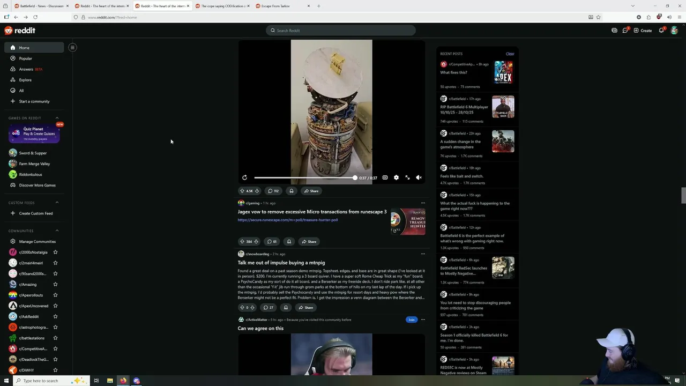Replay the finished video
Image resolution: width=686 pixels, height=386 pixels.
click(244, 177)
